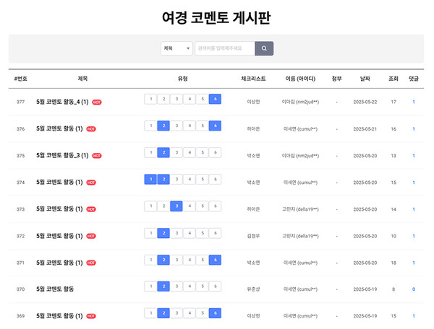Click the HOT badge in row 374
The width and height of the screenshot is (434, 329).
[91, 183]
